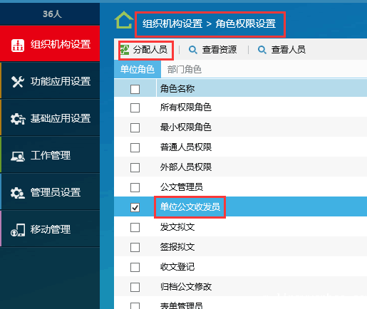
Task: Uncheck the 单位公文收发员 checkbox
Action: coord(135,207)
